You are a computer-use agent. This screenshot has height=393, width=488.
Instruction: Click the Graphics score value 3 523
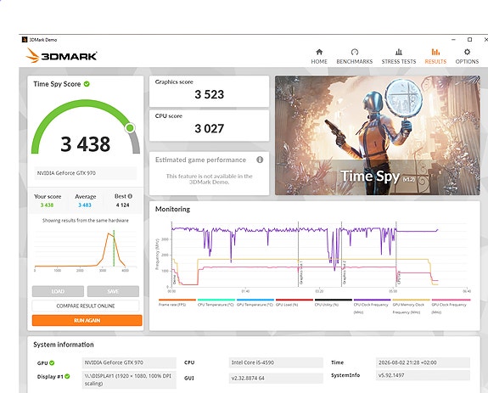(209, 94)
